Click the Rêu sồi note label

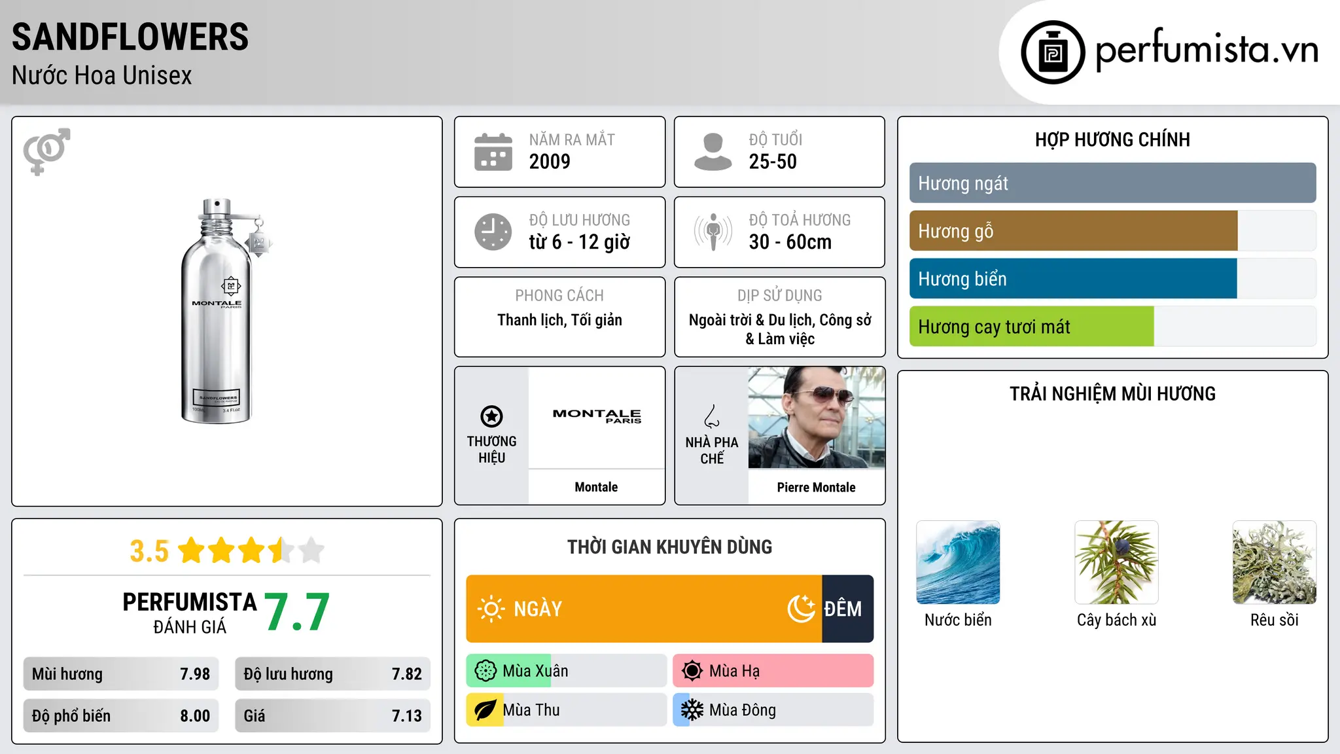1275,620
